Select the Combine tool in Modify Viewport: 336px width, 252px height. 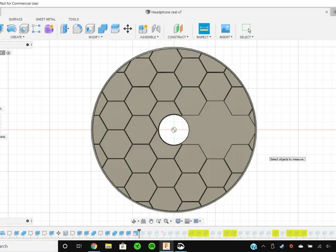[x=103, y=28]
